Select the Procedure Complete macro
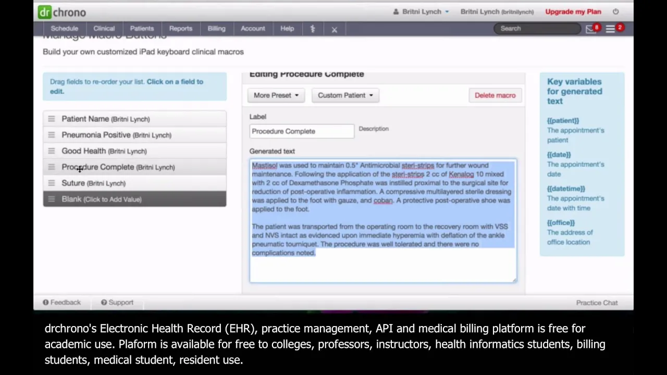Viewport: 667px width, 375px height. (x=134, y=167)
